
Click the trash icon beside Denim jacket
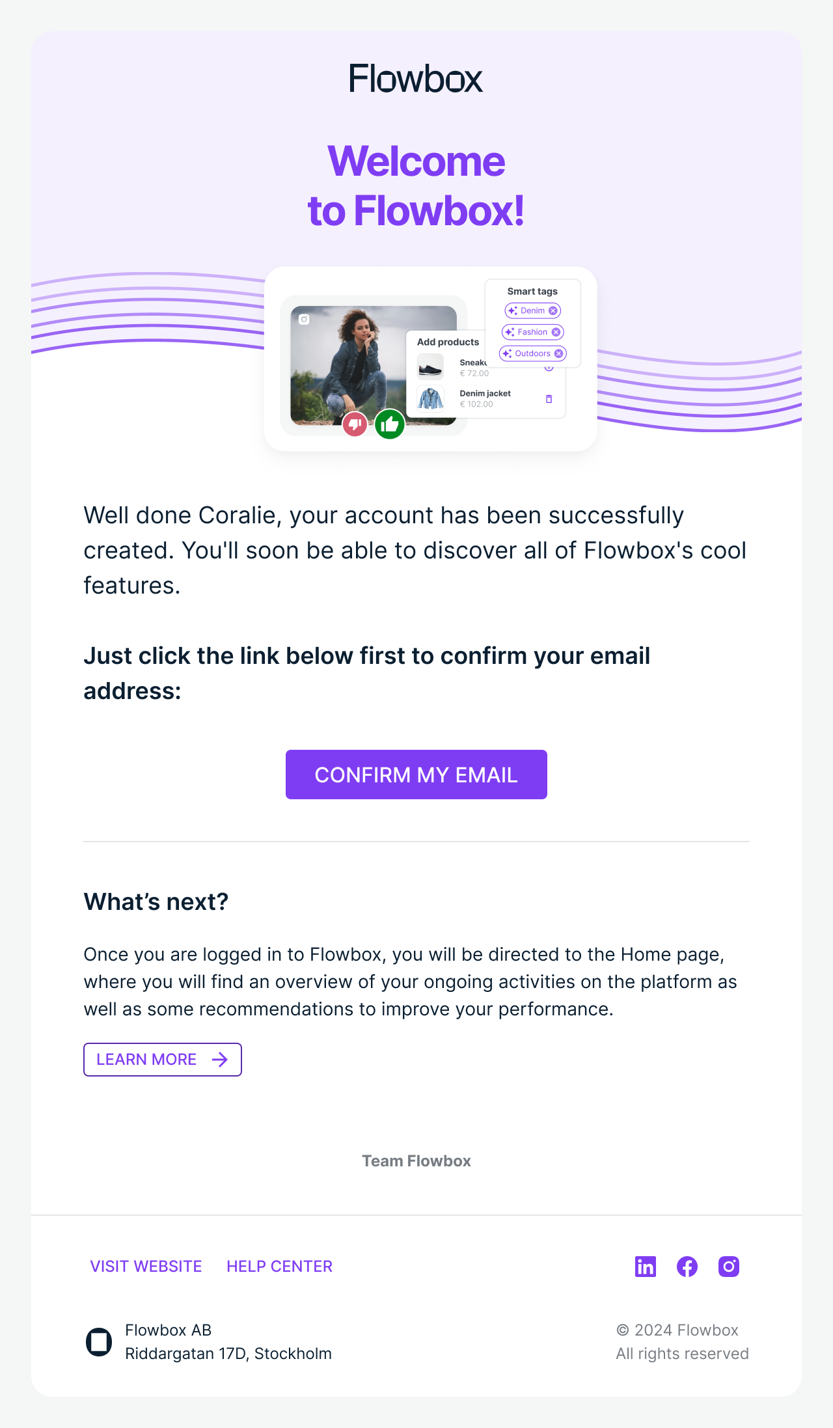[549, 399]
